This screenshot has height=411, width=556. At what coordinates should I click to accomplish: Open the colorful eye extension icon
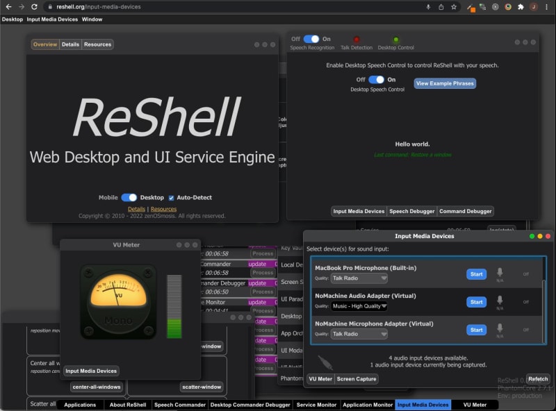coord(508,7)
